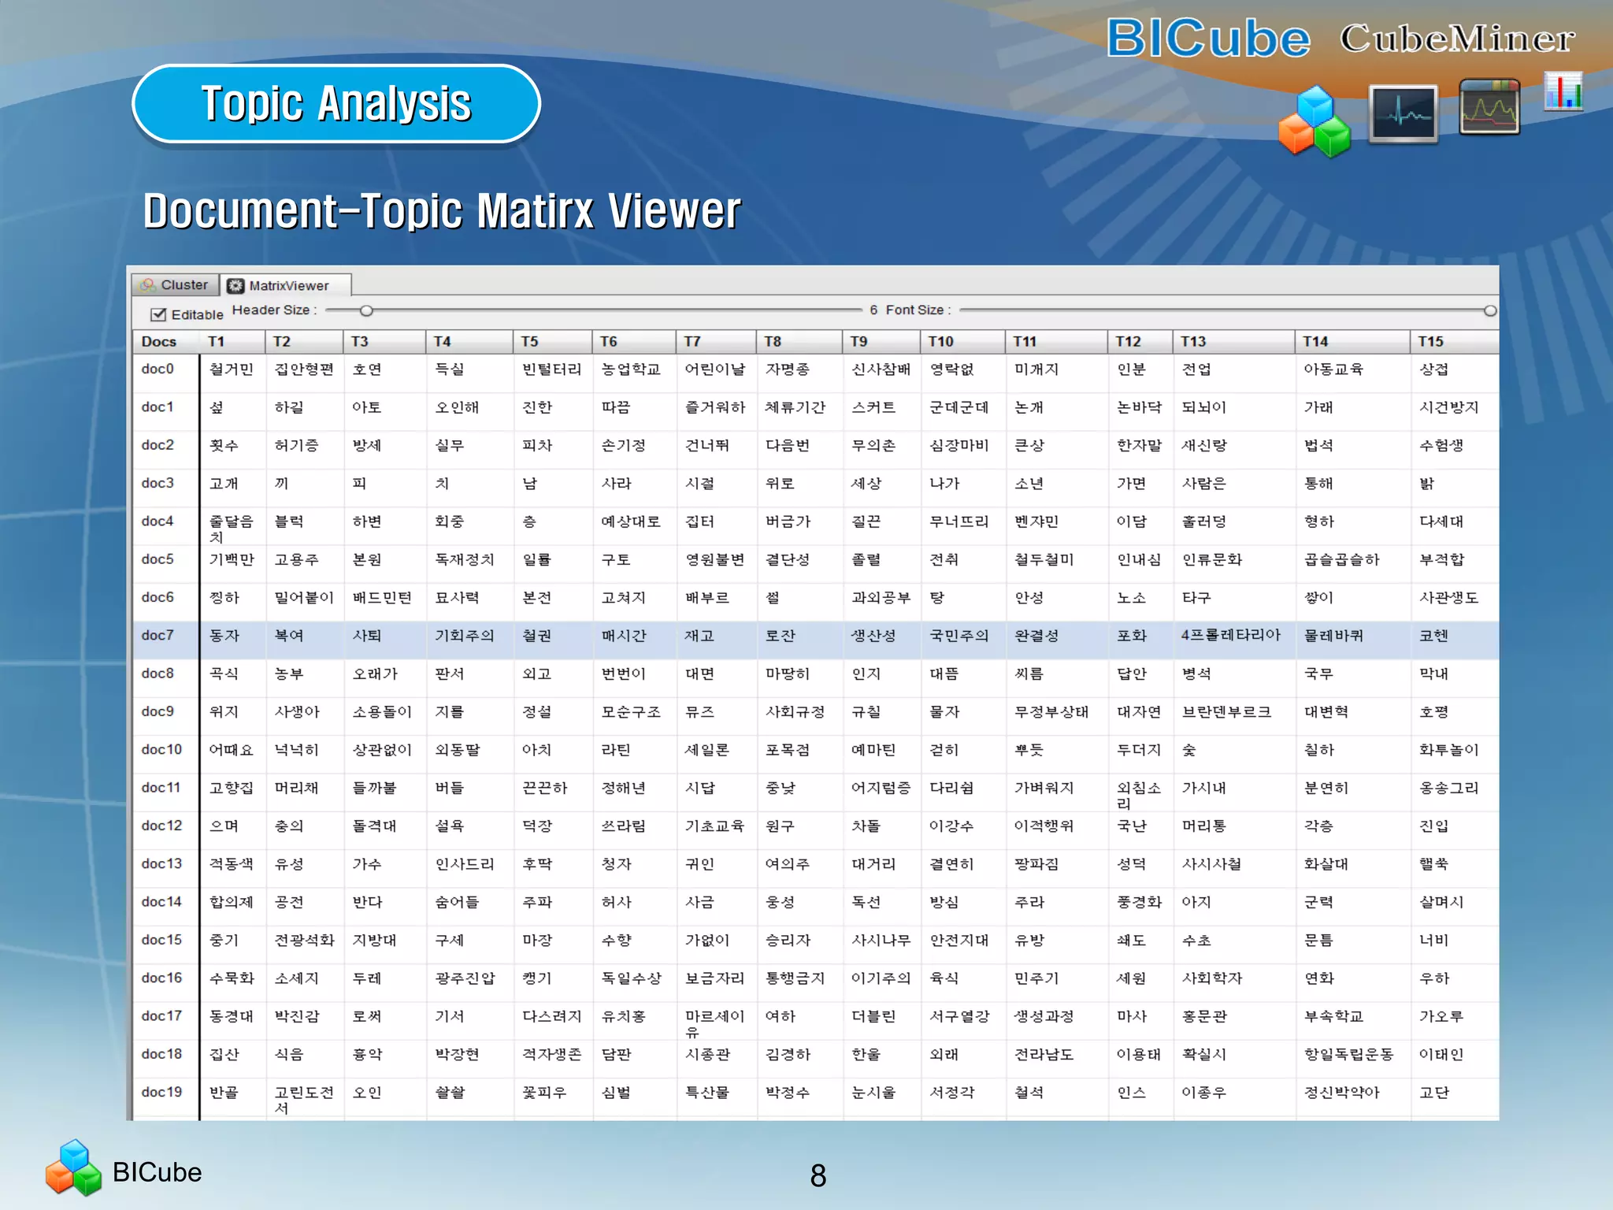The width and height of the screenshot is (1613, 1210).
Task: Click the T4 column header
Action: [469, 341]
